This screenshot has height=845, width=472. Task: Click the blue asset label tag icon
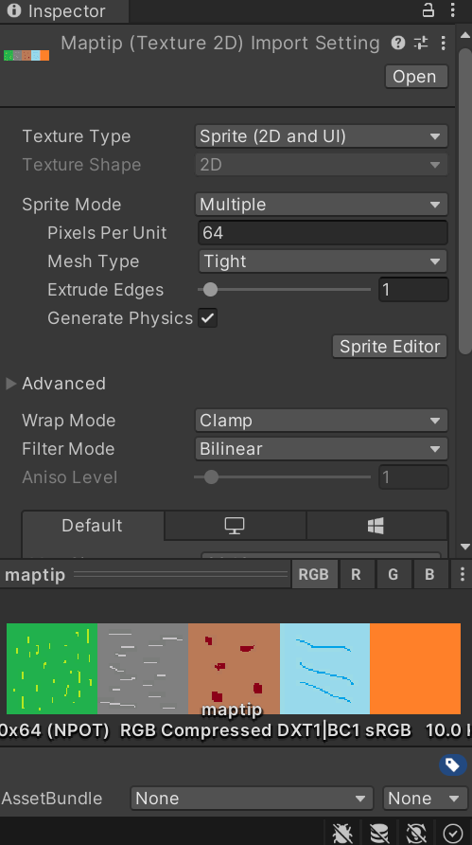[x=452, y=764]
